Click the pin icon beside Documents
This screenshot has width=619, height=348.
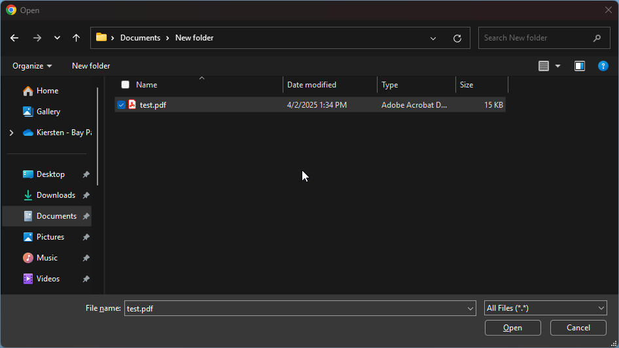pyautogui.click(x=86, y=216)
